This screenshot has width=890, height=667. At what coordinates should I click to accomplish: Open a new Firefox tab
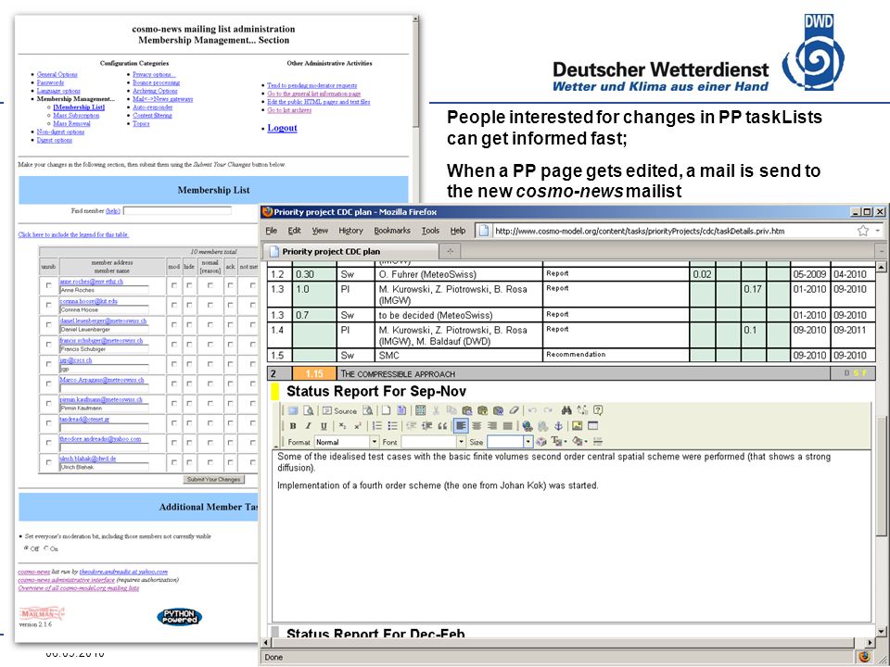451,251
